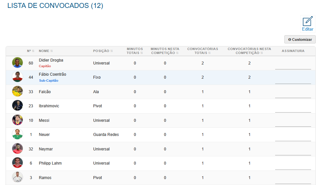Click Guarda Redes position in Neuer row
320x185 pixels.
(x=106, y=135)
